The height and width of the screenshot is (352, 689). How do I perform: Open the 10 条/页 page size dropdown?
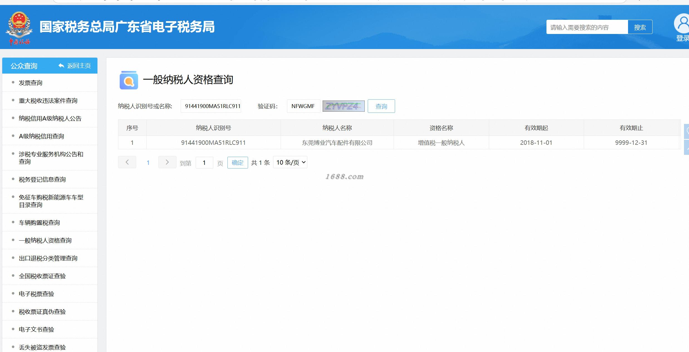290,162
